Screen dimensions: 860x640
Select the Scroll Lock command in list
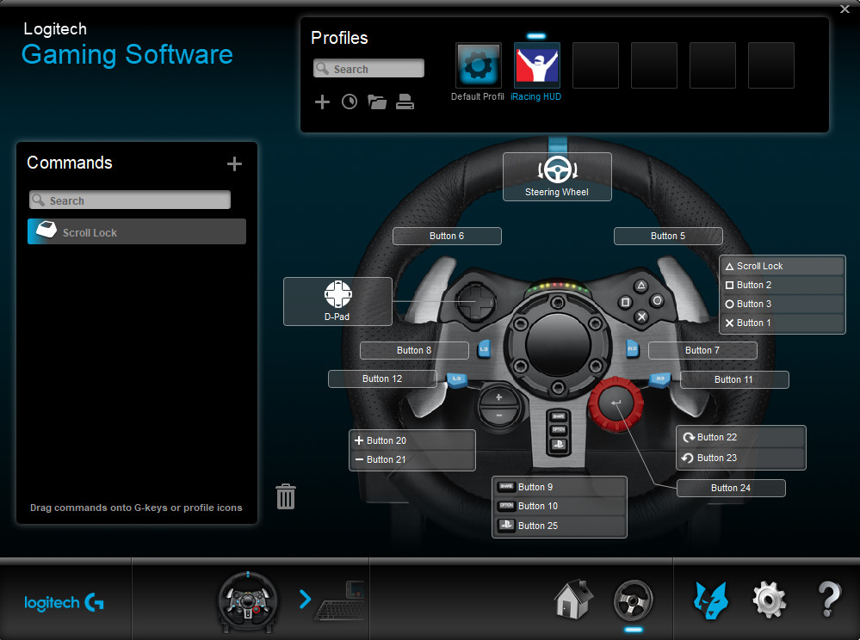[x=137, y=232]
